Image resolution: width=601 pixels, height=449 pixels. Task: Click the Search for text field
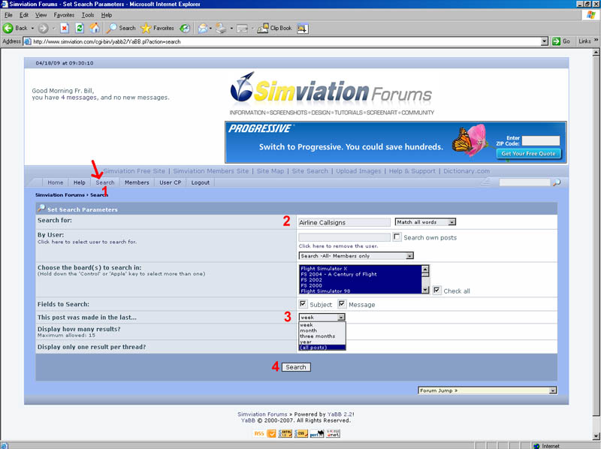[x=344, y=222]
